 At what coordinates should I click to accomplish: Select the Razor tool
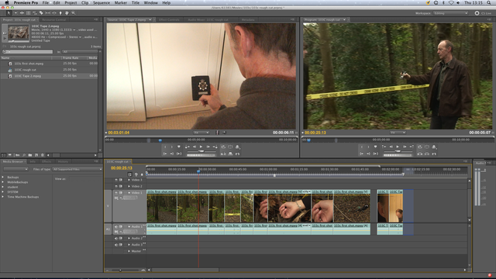pos(41,13)
